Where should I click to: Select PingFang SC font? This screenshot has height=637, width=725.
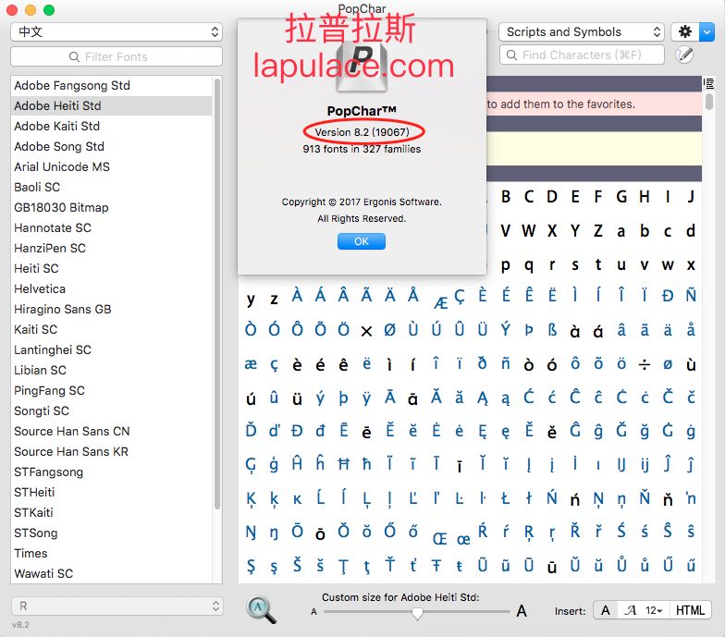[111, 390]
